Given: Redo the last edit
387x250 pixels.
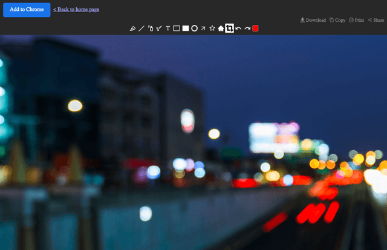Looking at the screenshot, I should pos(247,28).
